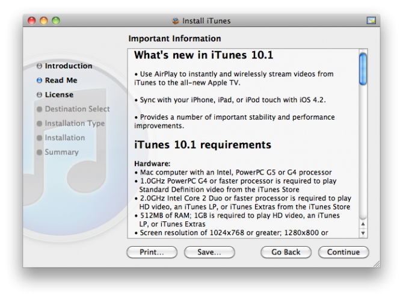Select the Introduction step label
This screenshot has width=403, height=299.
[x=69, y=66]
